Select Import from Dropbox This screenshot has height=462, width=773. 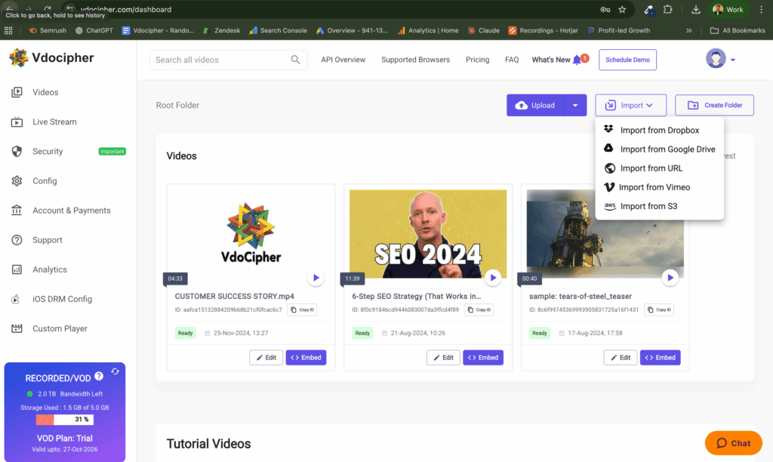659,130
